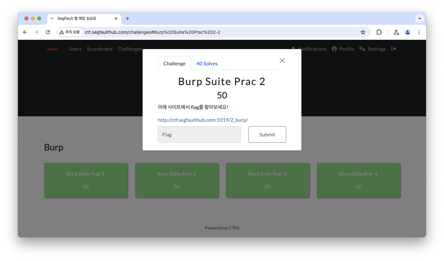The image size is (444, 261).
Task: Open the Scoreboard page in navbar
Action: [100, 49]
